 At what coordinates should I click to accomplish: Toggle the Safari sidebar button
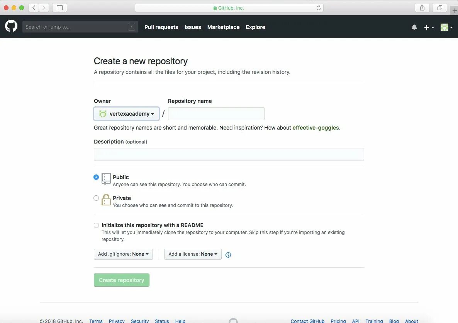coord(59,8)
